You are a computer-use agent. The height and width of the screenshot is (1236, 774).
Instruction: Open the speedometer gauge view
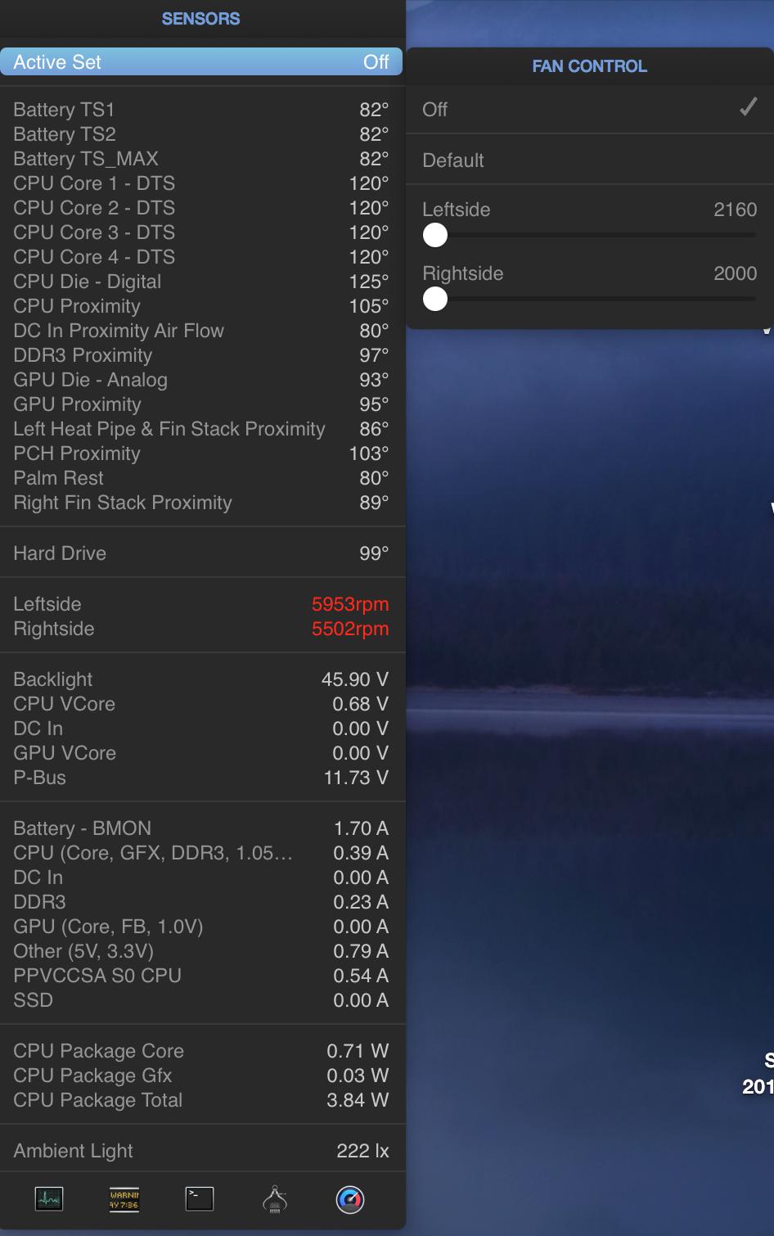pos(350,1201)
